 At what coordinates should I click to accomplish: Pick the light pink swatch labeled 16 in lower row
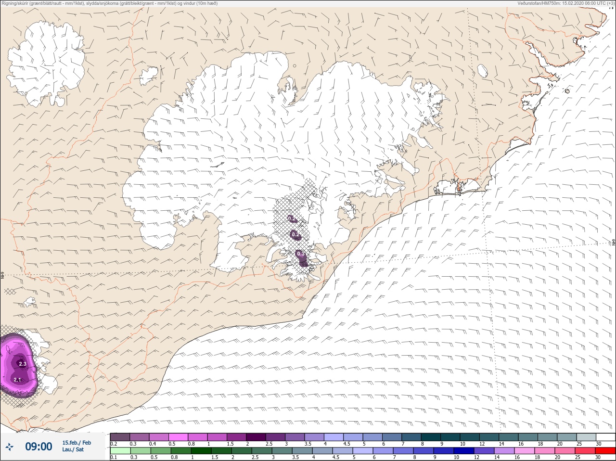(x=525, y=451)
